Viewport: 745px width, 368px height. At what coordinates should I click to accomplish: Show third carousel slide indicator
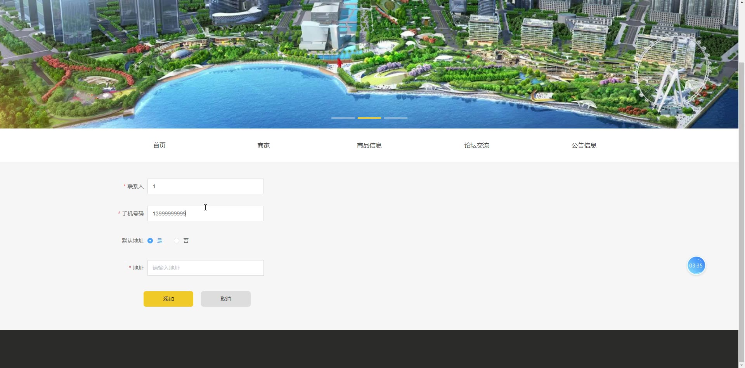(396, 118)
